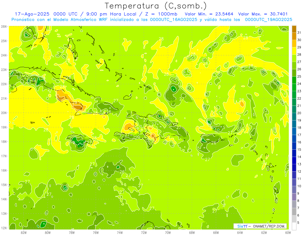This screenshot has width=306, height=236.
Task: Click the 21N latitude label
Action: pyautogui.click(x=4, y=98)
